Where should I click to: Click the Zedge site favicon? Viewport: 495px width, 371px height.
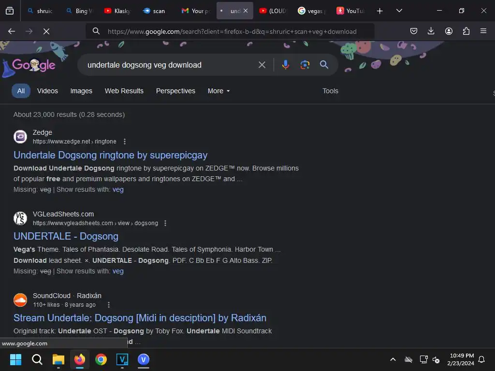[x=20, y=137]
